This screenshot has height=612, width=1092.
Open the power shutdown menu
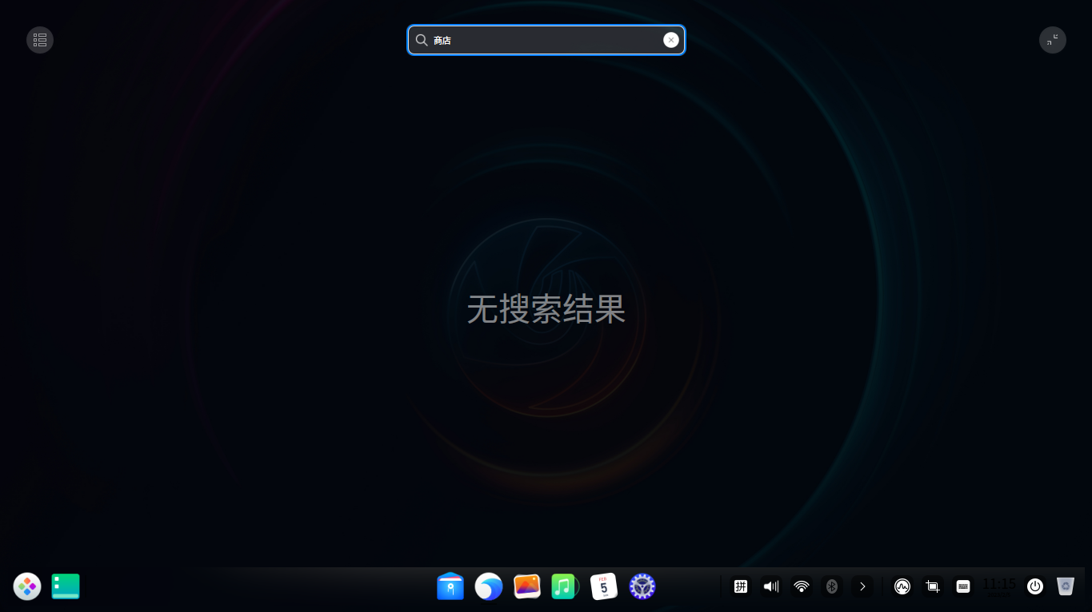(1035, 586)
